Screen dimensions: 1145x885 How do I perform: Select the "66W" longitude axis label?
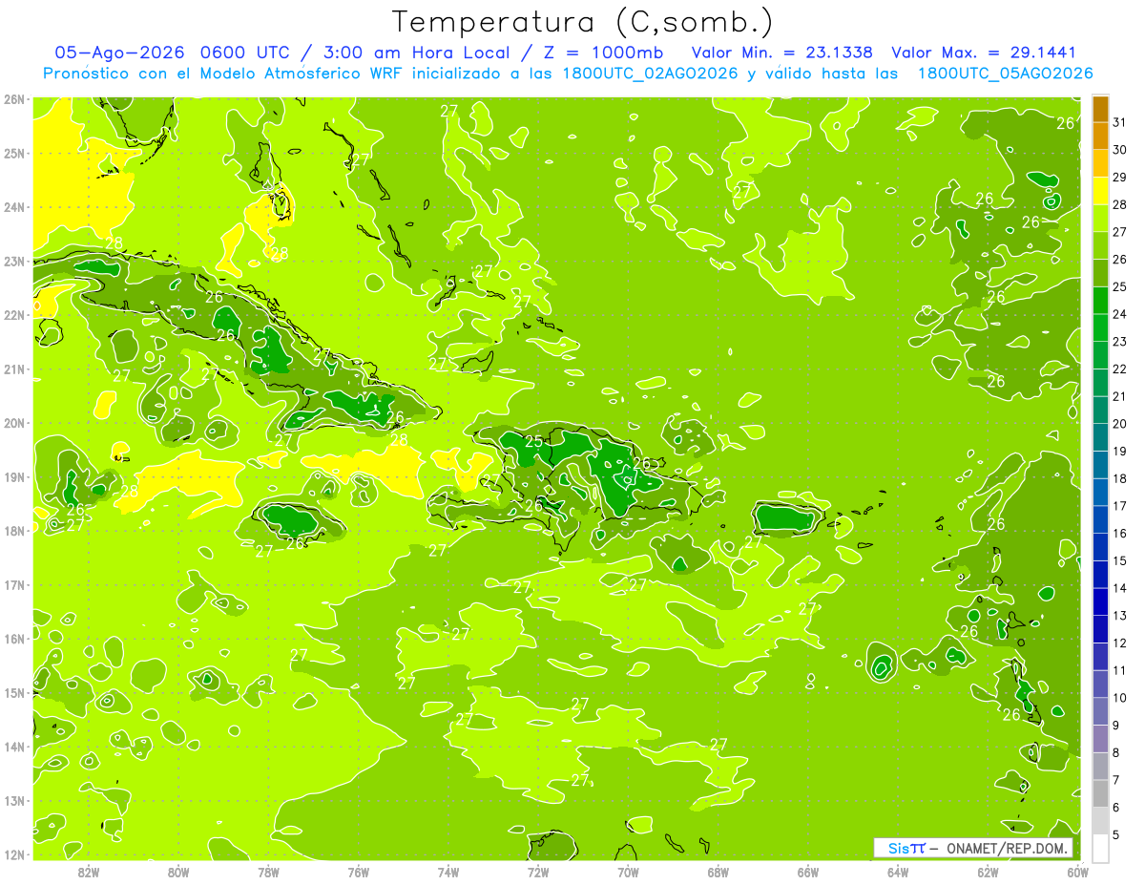(808, 872)
